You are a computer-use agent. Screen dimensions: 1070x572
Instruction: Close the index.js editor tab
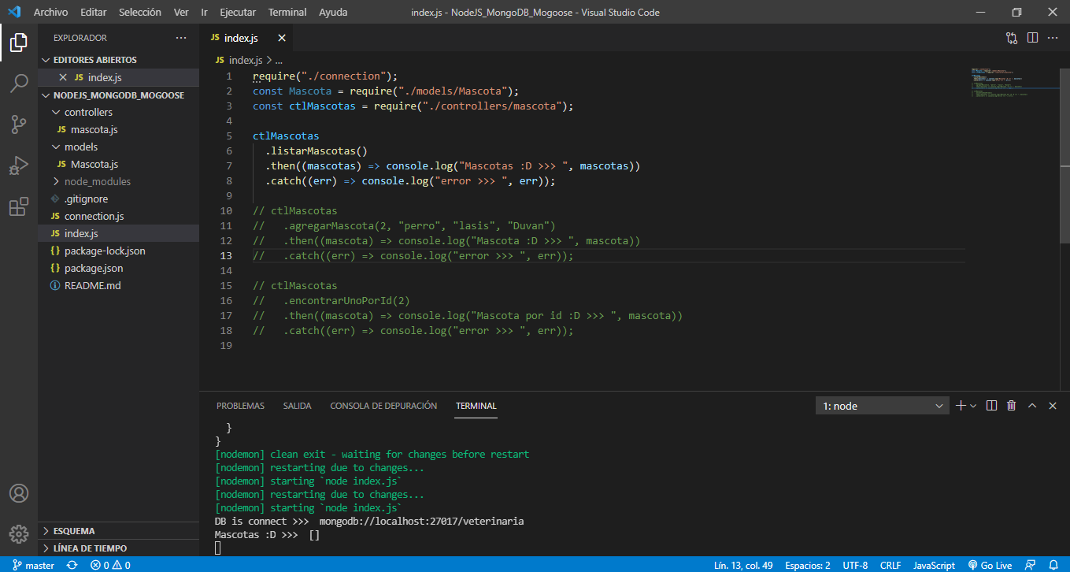point(282,38)
